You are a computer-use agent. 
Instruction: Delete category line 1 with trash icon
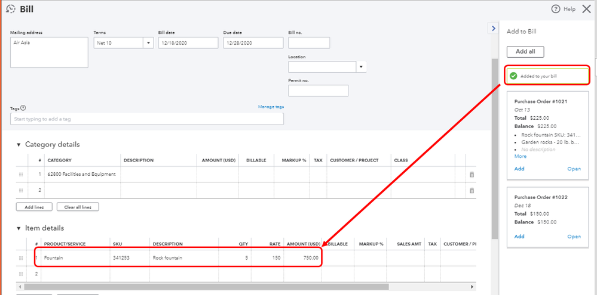coord(472,174)
